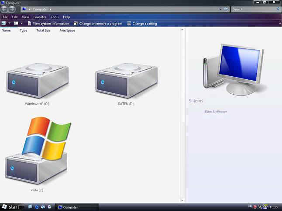
Task: Open the Tools menu
Action: 55,17
